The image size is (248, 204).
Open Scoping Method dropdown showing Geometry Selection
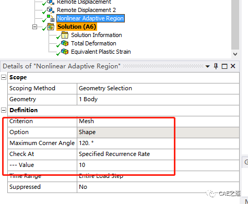158,89
